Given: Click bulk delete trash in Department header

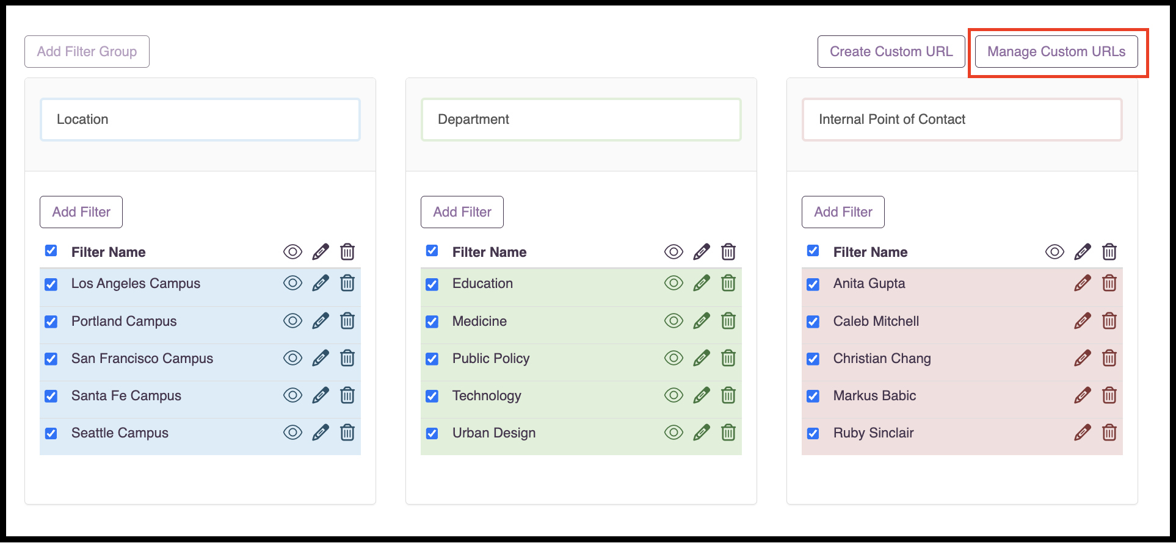Looking at the screenshot, I should (728, 252).
